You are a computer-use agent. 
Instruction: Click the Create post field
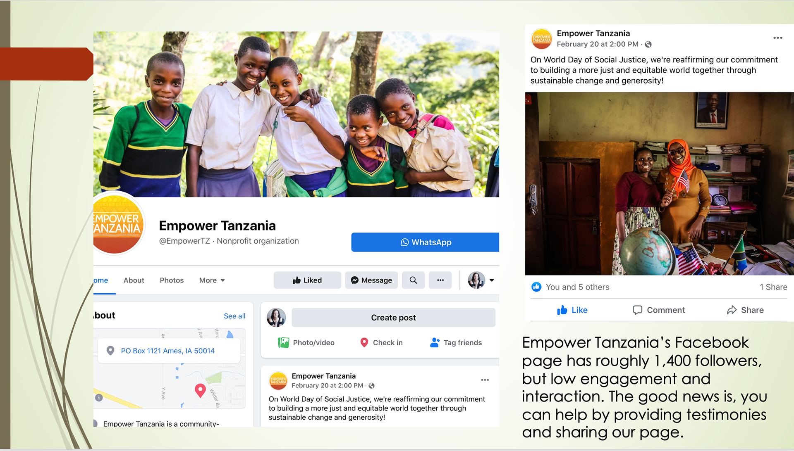coord(393,318)
